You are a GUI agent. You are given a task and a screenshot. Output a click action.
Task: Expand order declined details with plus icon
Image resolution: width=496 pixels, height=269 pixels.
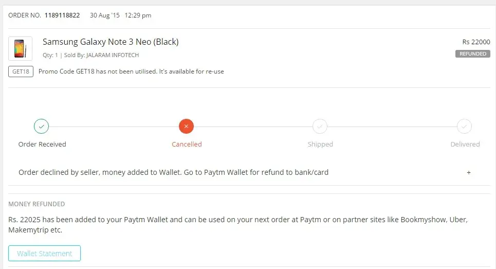coord(469,172)
